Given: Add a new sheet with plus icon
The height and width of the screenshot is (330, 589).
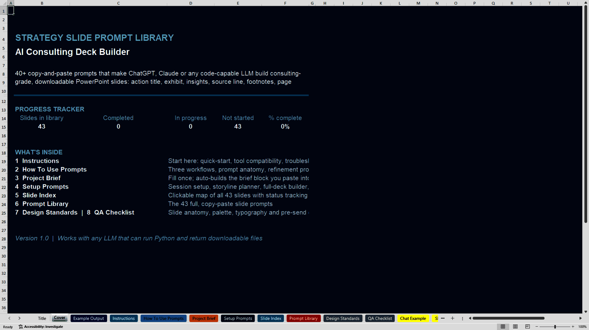Looking at the screenshot, I should [452, 318].
